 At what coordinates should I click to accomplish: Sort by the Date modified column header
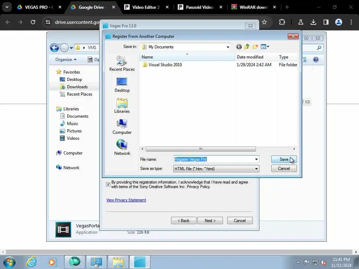point(256,57)
